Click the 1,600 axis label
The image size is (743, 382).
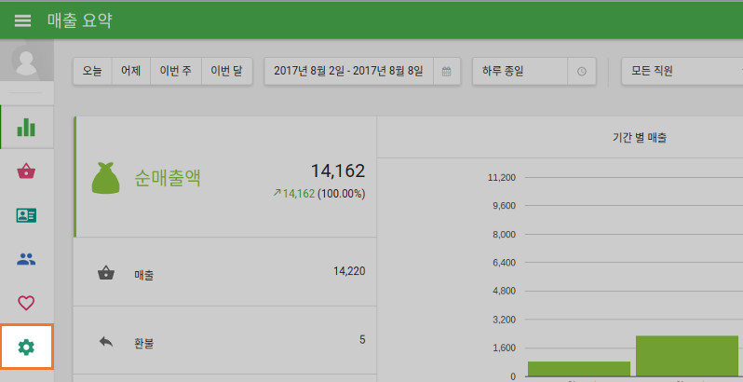504,348
